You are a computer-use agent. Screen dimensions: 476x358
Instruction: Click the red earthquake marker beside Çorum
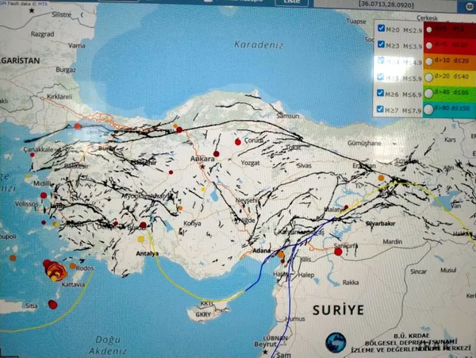click(238, 142)
